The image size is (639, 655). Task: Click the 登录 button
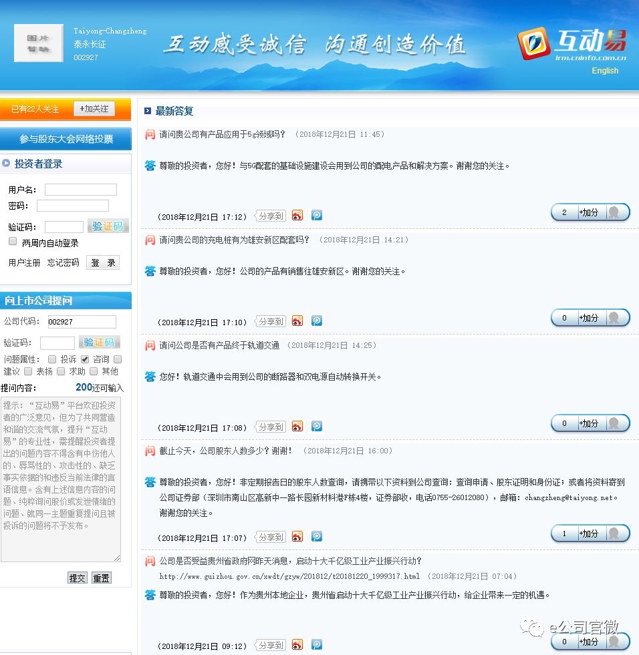point(103,262)
